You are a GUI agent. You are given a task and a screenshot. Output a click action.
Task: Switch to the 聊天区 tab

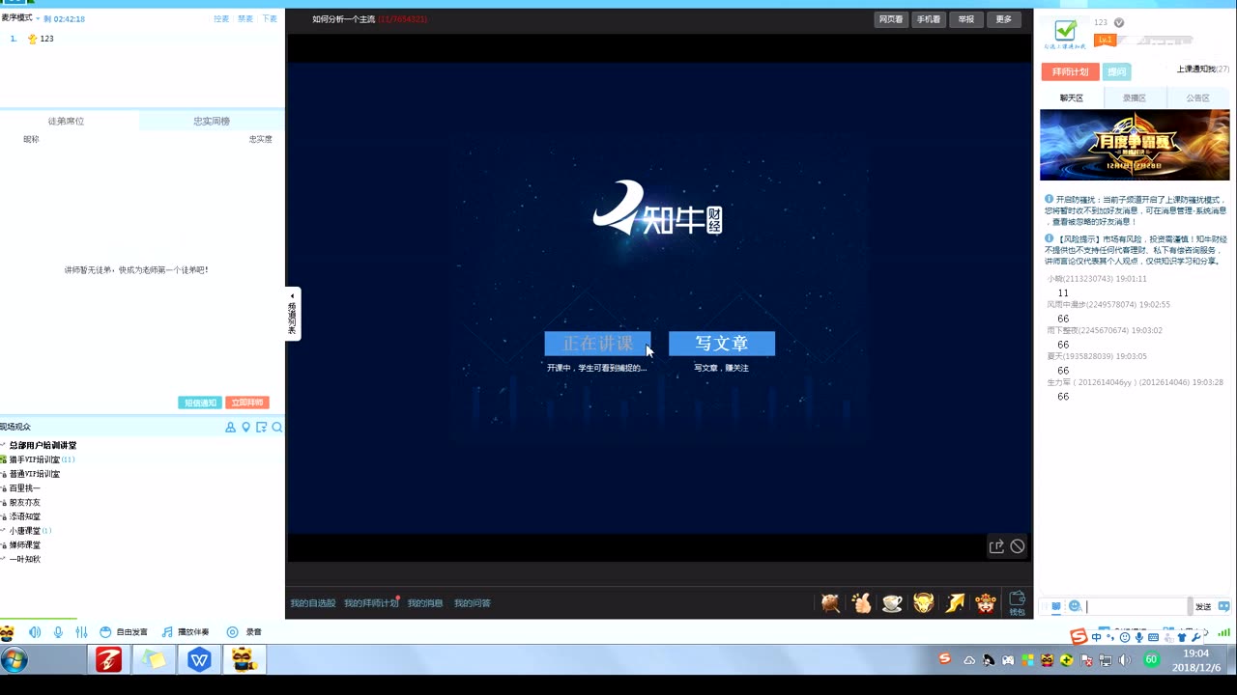click(x=1071, y=97)
